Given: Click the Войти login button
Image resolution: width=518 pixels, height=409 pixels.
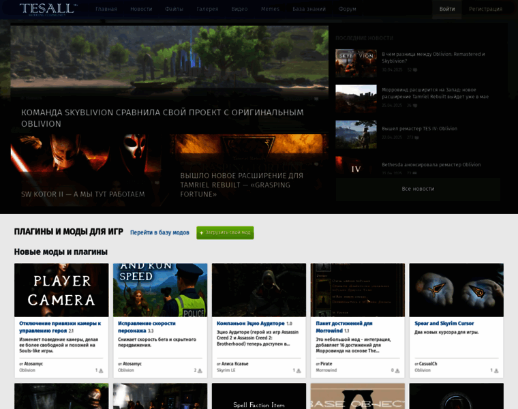Looking at the screenshot, I should [447, 9].
